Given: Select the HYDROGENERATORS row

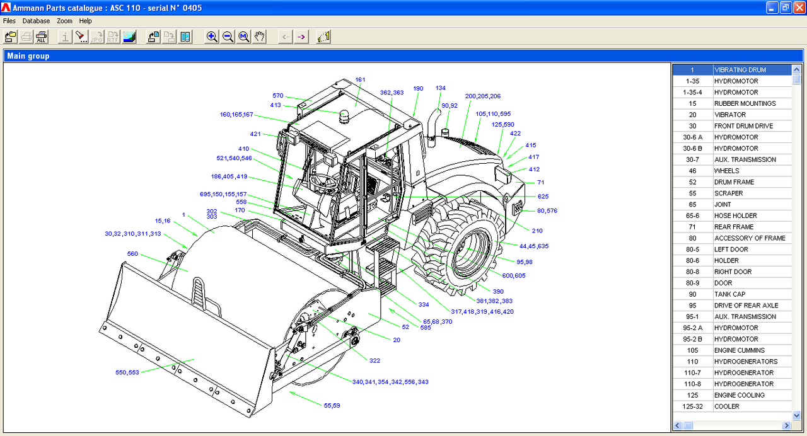Looking at the screenshot, I should (732, 362).
